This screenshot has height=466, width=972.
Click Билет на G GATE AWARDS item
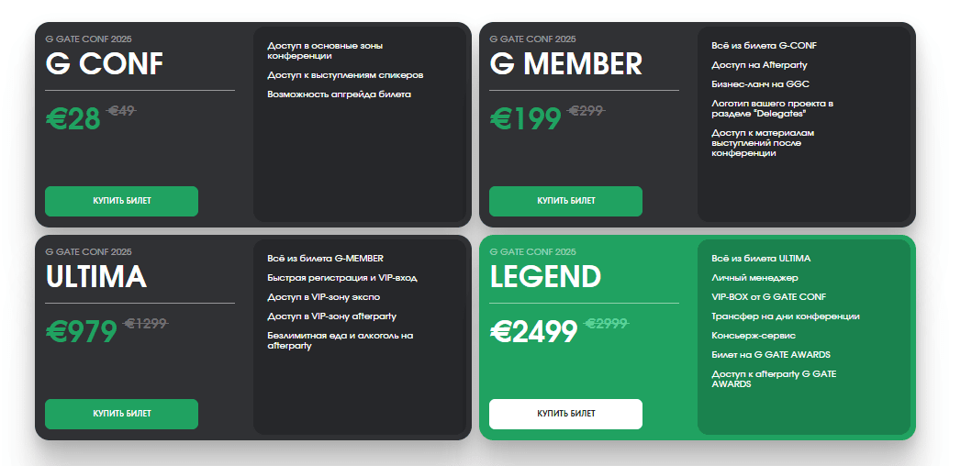tap(771, 355)
